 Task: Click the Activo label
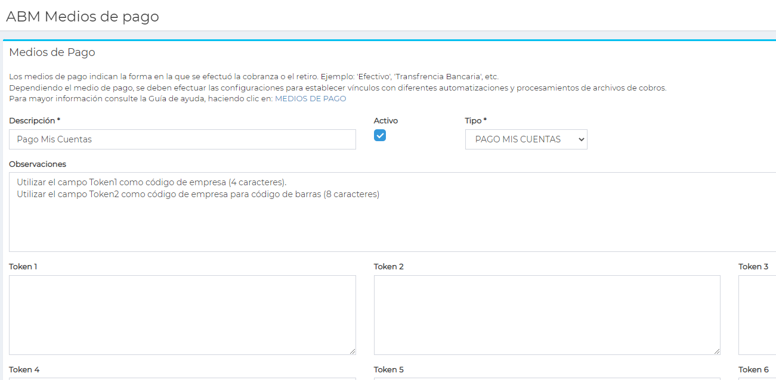point(386,121)
